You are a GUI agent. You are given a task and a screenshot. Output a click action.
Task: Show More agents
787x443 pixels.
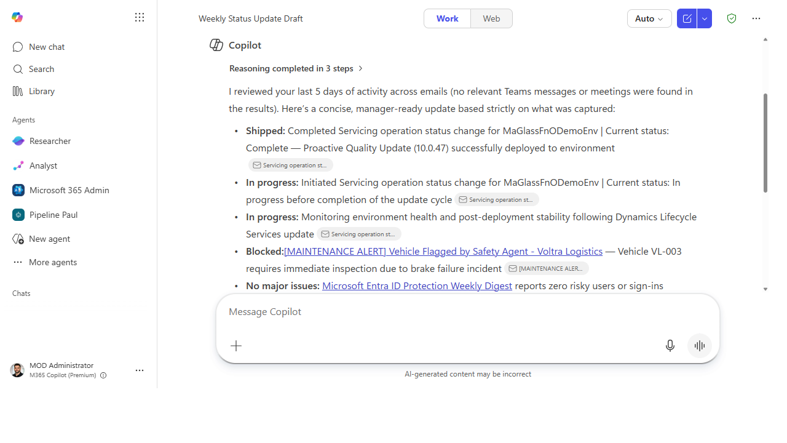click(x=53, y=262)
